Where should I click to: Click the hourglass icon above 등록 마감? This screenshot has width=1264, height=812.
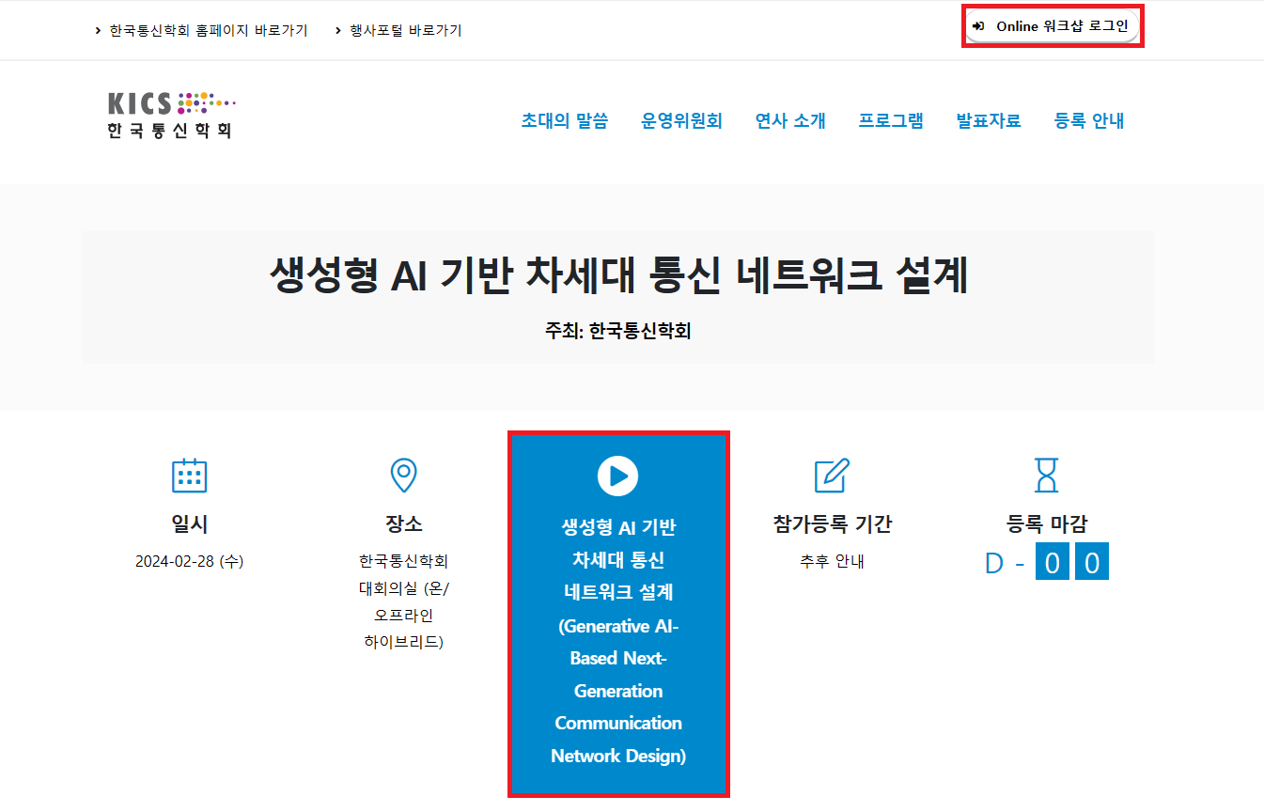click(x=1046, y=476)
